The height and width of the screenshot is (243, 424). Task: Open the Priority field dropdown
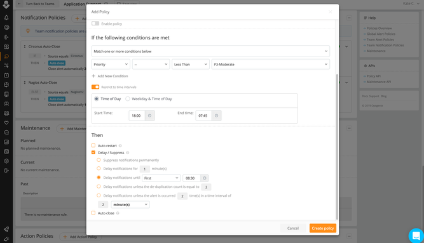(x=111, y=64)
